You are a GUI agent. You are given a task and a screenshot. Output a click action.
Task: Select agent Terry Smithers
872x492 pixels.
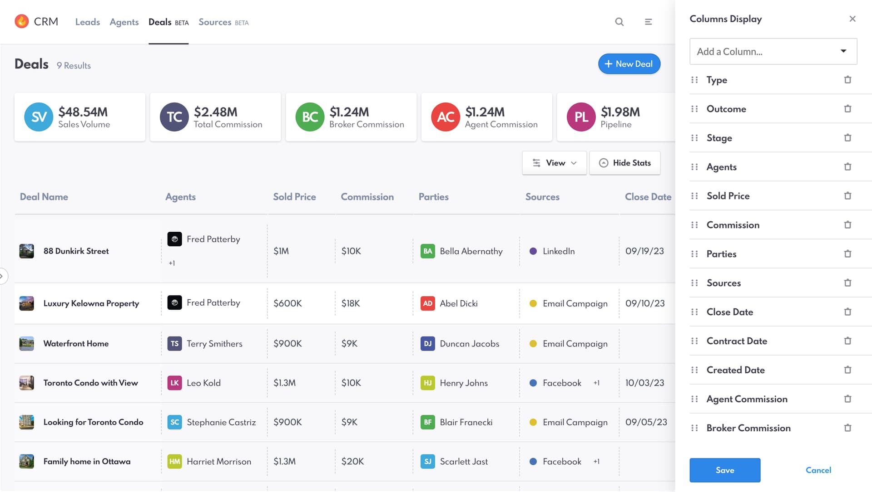[x=214, y=344]
